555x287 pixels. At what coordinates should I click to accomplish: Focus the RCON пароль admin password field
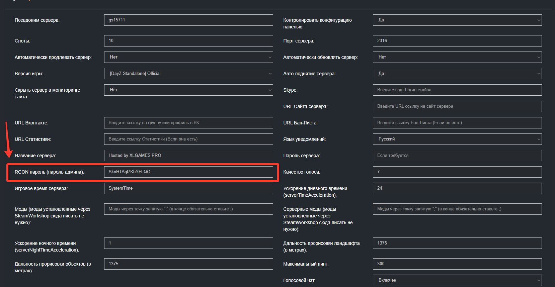(188, 172)
